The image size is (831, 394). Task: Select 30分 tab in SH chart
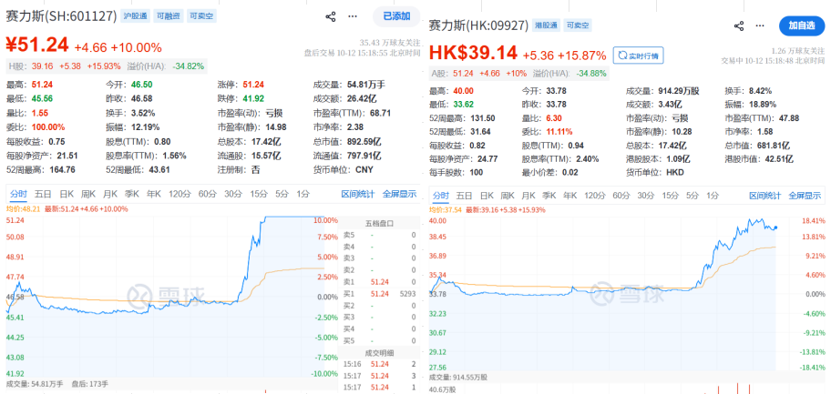(x=233, y=195)
